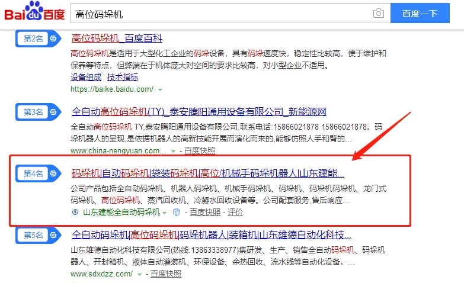Expand the dropdown arrow after www.china-nengyuan.com
This screenshot has width=464, height=283.
pyautogui.click(x=178, y=152)
